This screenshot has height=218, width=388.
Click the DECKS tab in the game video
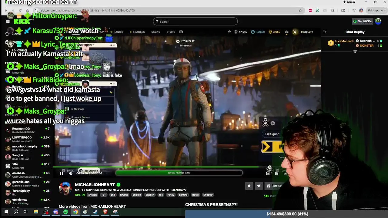156,32
